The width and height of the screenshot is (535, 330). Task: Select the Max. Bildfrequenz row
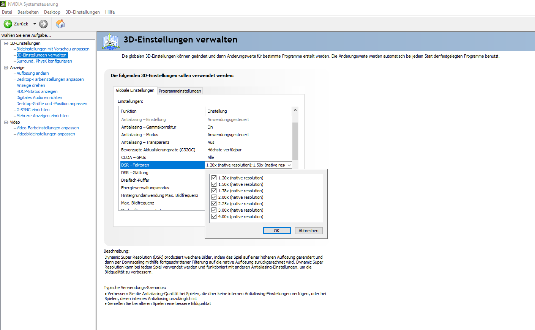[x=162, y=203]
